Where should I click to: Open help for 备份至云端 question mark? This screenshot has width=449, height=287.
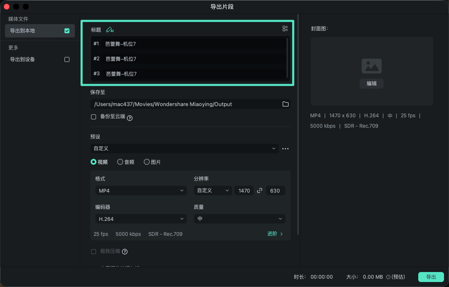130,118
